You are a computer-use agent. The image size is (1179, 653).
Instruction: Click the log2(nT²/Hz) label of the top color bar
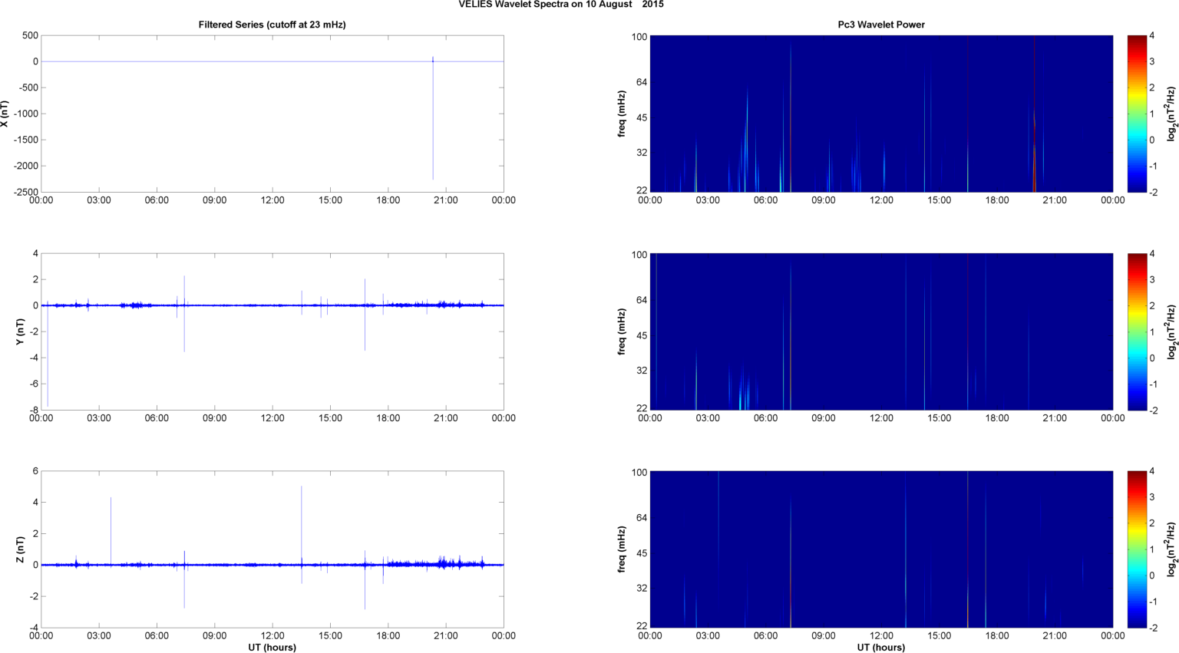coord(1171,114)
